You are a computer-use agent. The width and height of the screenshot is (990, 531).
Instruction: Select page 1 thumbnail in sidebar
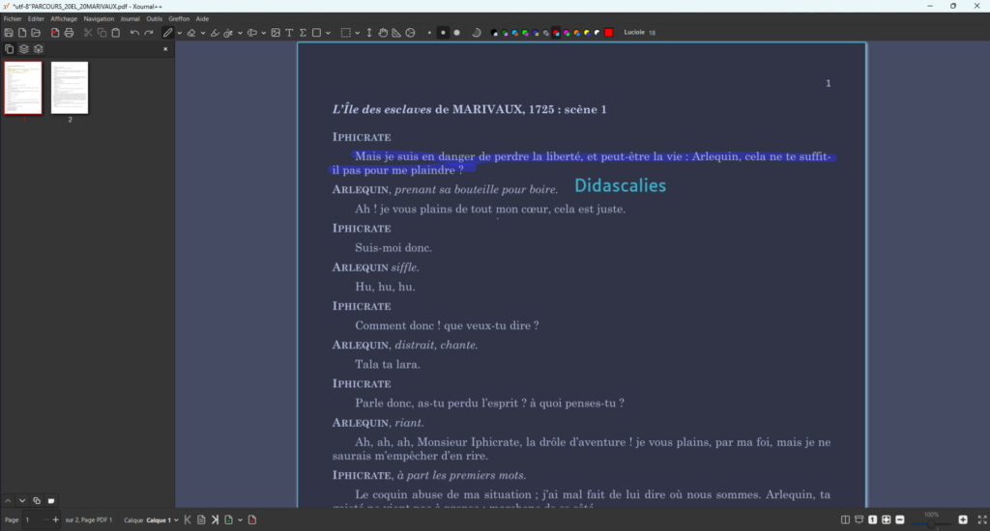23,88
